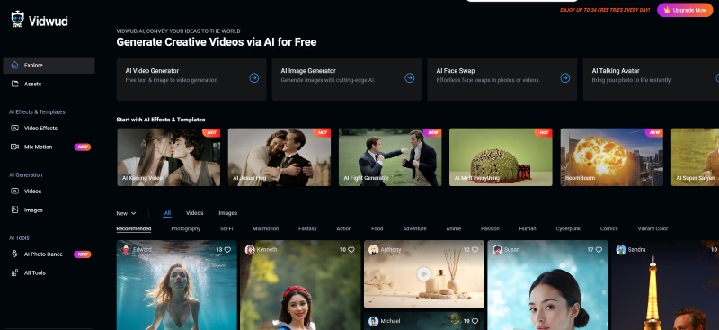719x330 pixels.
Task: Select the Anime category tab
Action: [x=454, y=228]
